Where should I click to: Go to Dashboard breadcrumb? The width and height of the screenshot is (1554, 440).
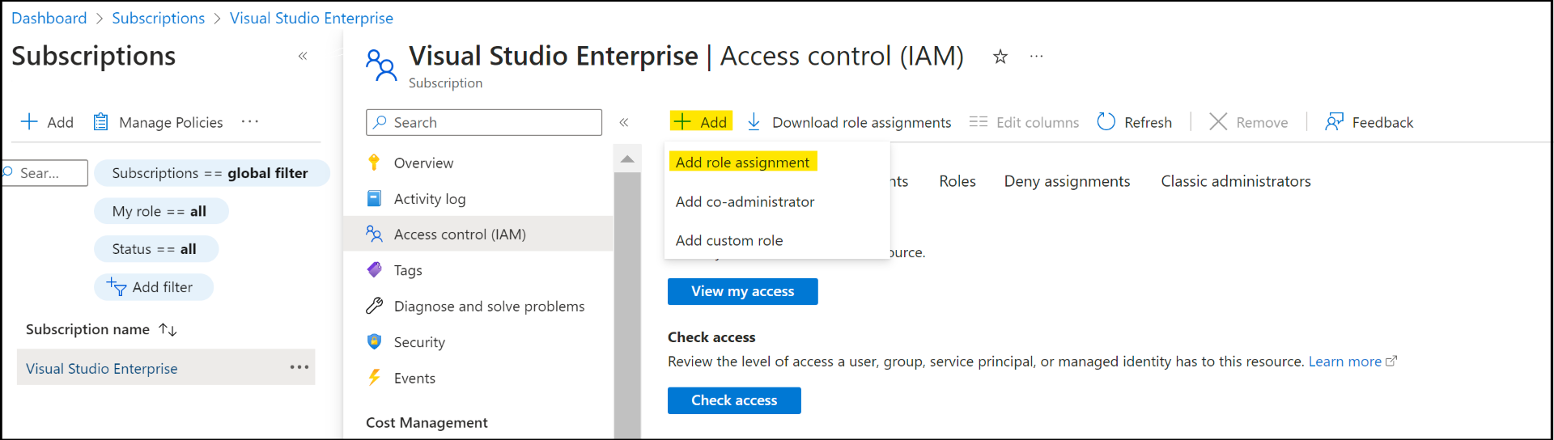coord(49,18)
